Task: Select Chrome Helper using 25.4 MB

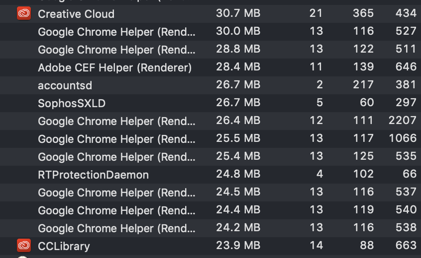Action: (210, 157)
